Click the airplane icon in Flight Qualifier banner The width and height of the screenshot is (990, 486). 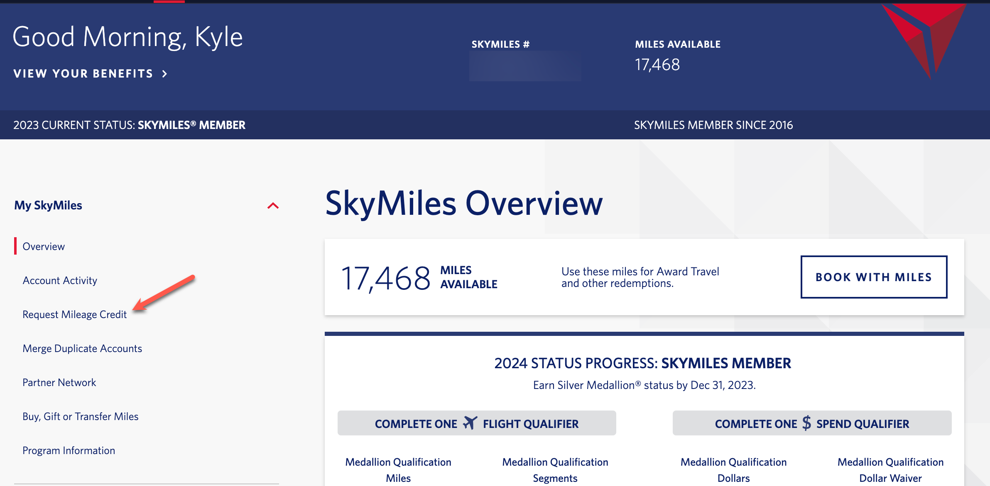click(x=470, y=423)
